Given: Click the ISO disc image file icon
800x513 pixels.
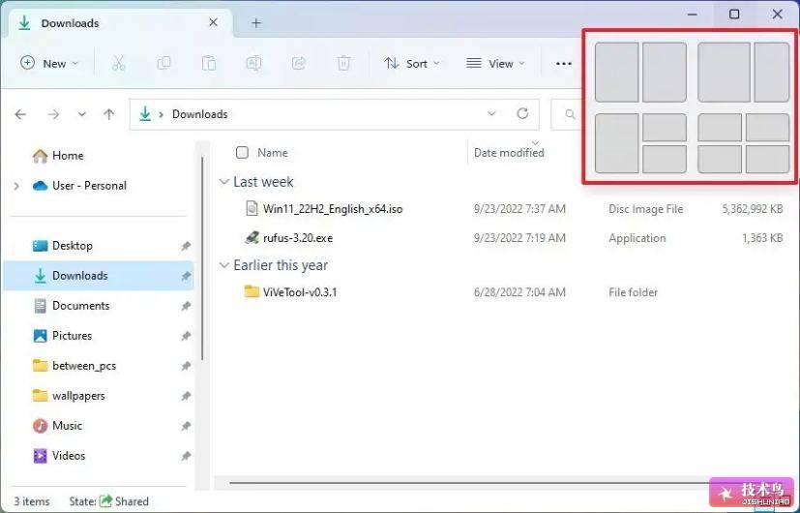Looking at the screenshot, I should point(252,208).
